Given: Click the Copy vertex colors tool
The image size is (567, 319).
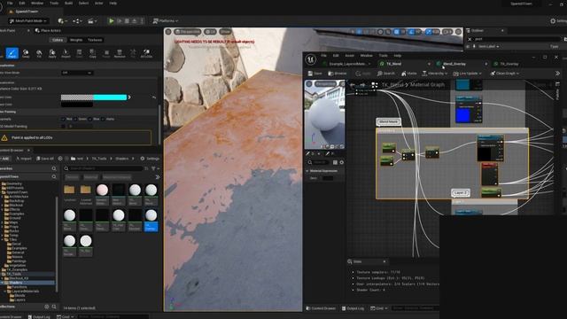Looking at the screenshot, I should 92,53.
